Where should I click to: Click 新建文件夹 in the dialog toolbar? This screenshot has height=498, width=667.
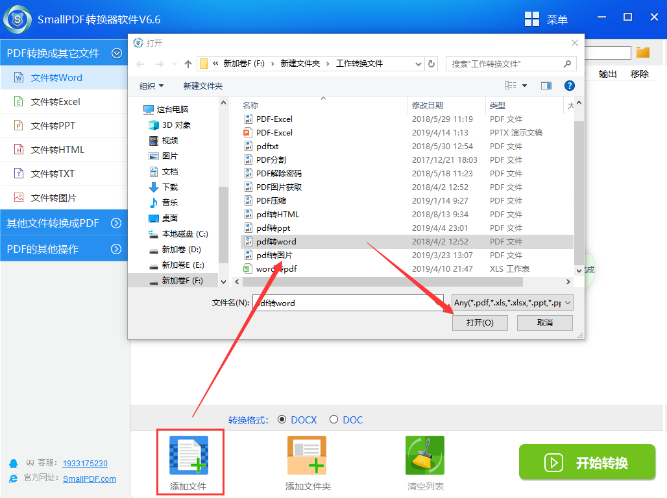[x=203, y=86]
